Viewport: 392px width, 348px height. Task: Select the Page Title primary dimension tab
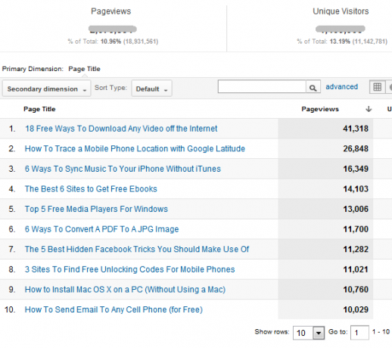pos(84,69)
